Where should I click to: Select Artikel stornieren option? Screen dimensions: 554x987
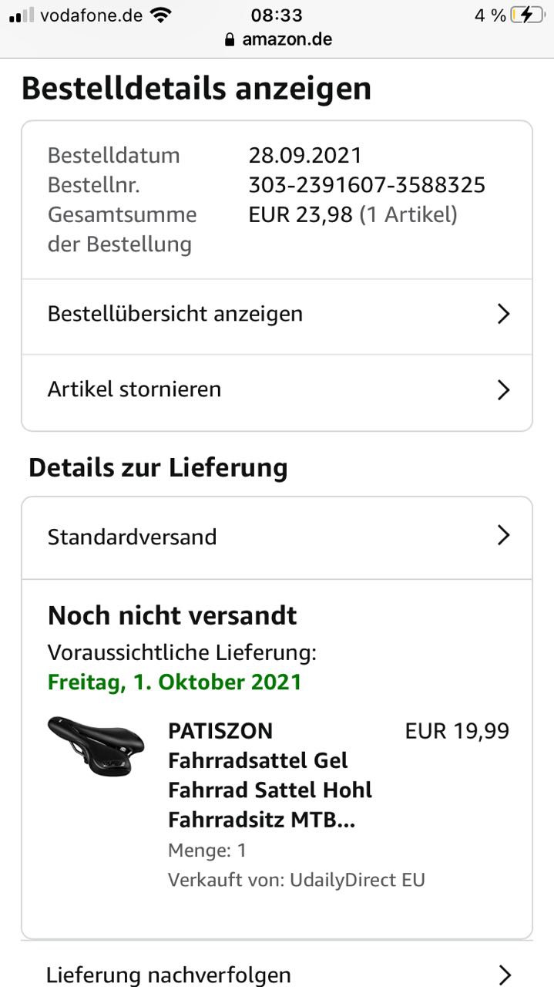pyautogui.click(x=277, y=390)
